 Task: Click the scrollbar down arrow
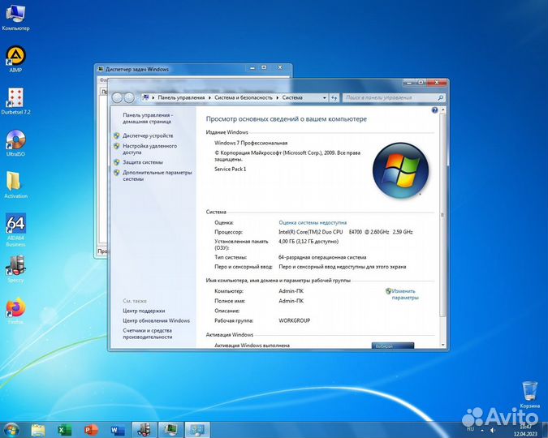[x=442, y=345]
